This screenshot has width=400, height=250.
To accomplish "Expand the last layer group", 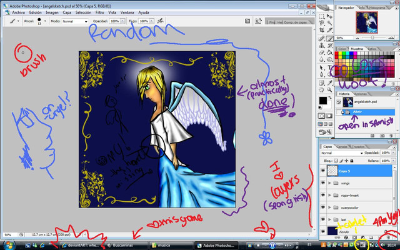I will (x=329, y=219).
